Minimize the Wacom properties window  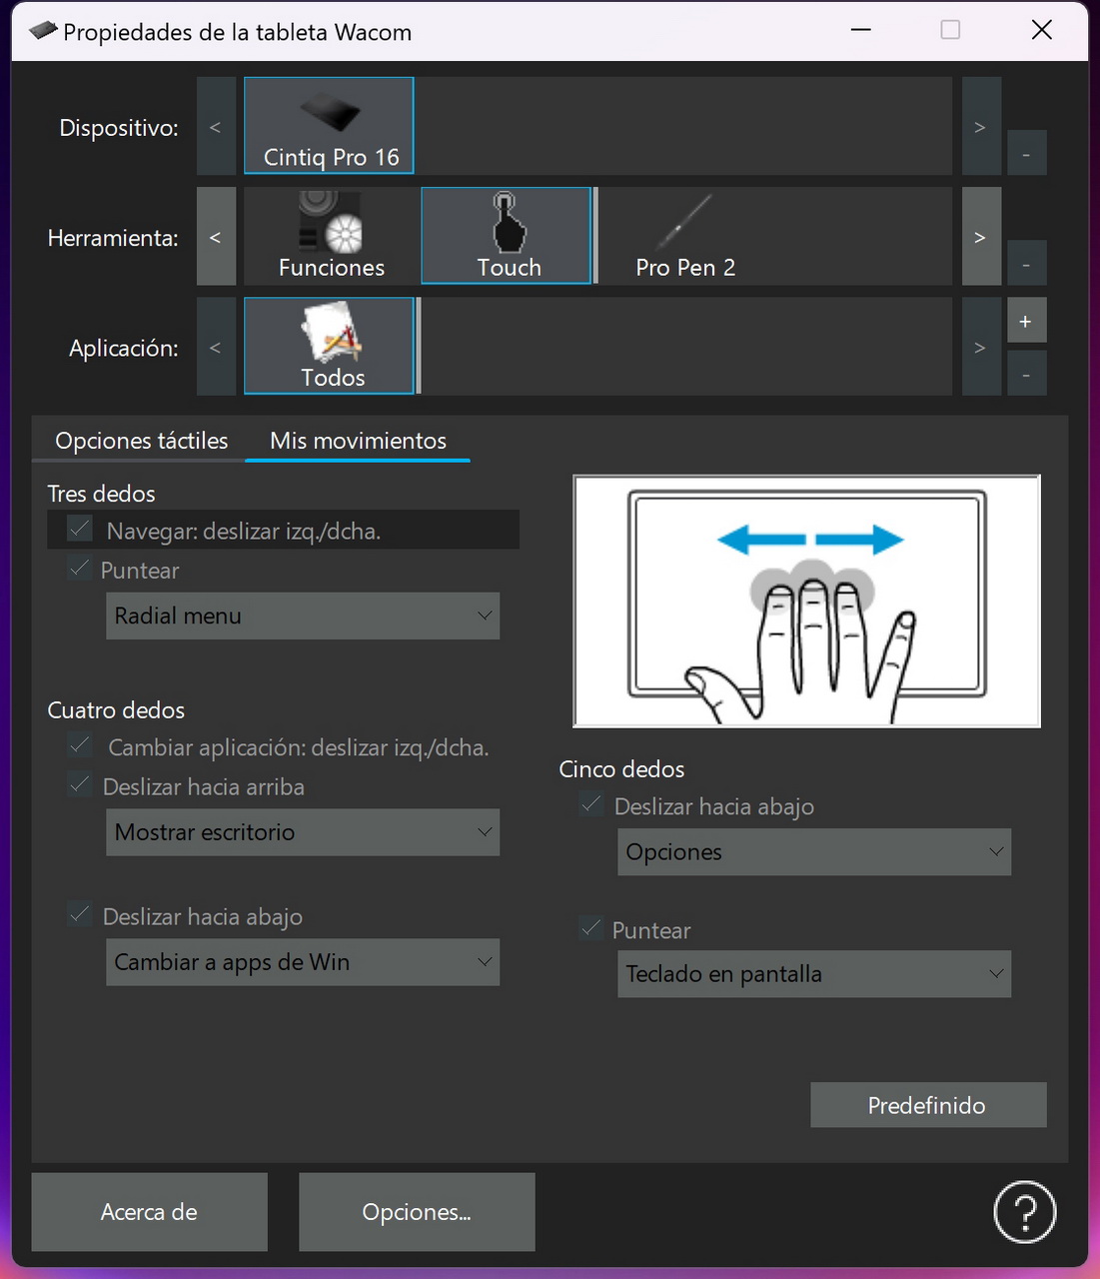click(861, 30)
